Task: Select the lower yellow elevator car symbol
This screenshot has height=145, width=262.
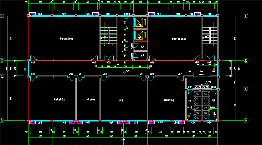Action: point(139,35)
